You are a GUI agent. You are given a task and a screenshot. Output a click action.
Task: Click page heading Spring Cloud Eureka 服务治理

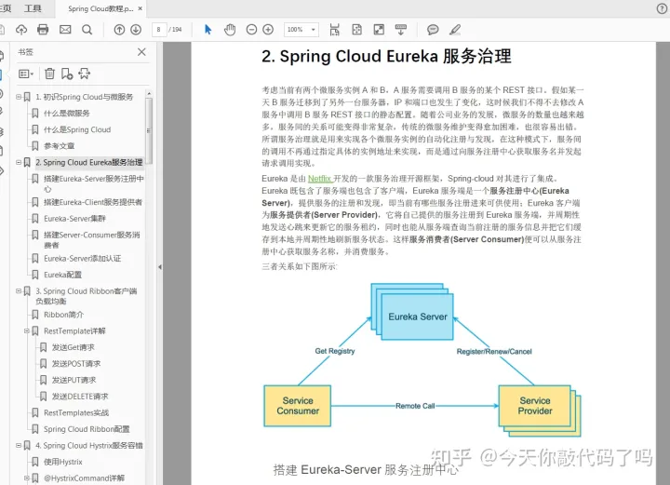386,57
